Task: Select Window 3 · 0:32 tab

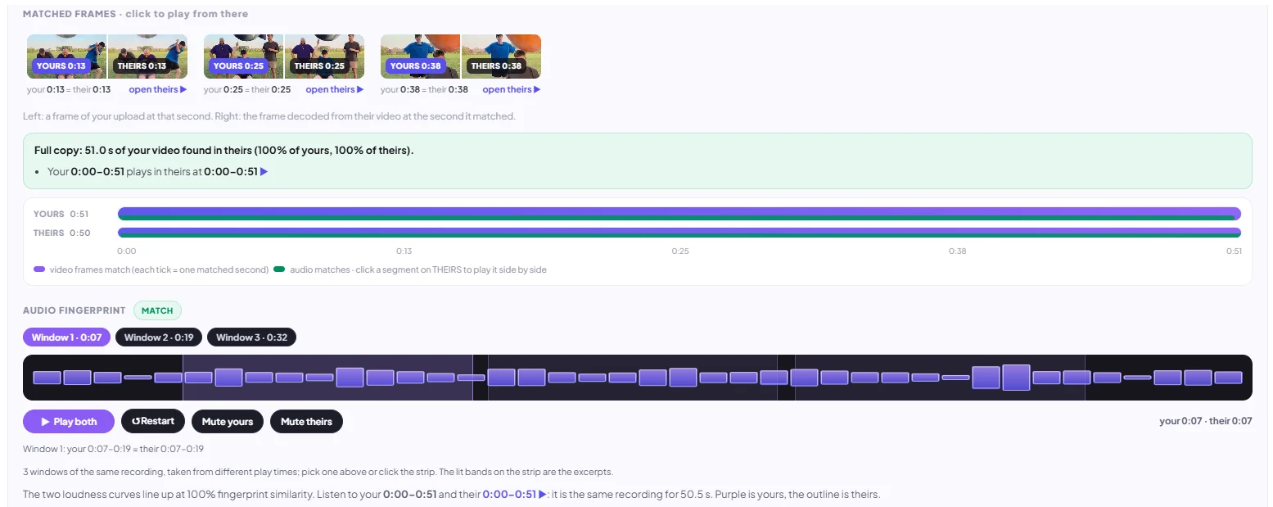Action: click(252, 337)
